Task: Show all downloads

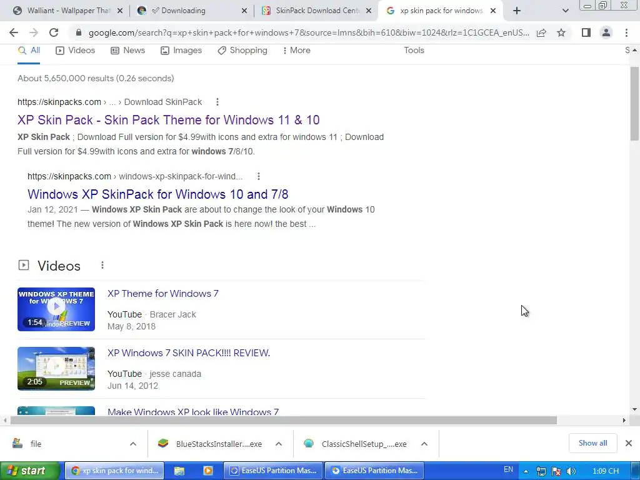Action: [592, 443]
